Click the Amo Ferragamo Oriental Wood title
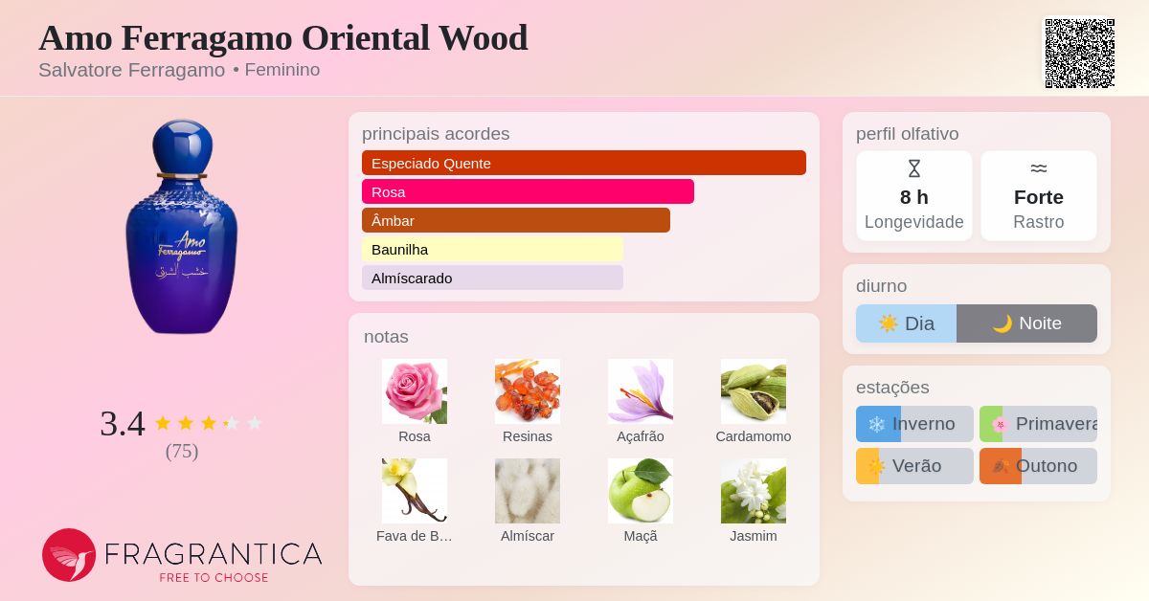 point(283,38)
